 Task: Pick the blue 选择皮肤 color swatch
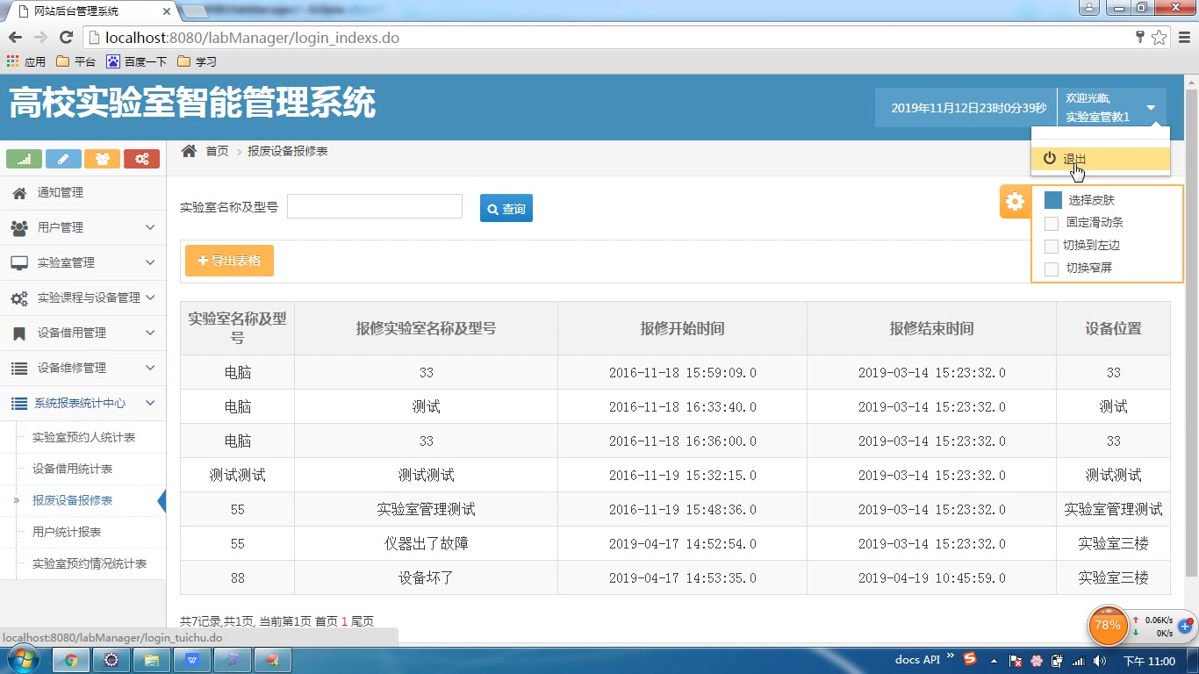(1051, 199)
